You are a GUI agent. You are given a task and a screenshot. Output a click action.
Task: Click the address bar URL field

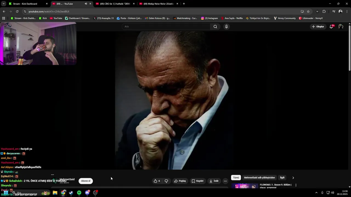coord(162,11)
